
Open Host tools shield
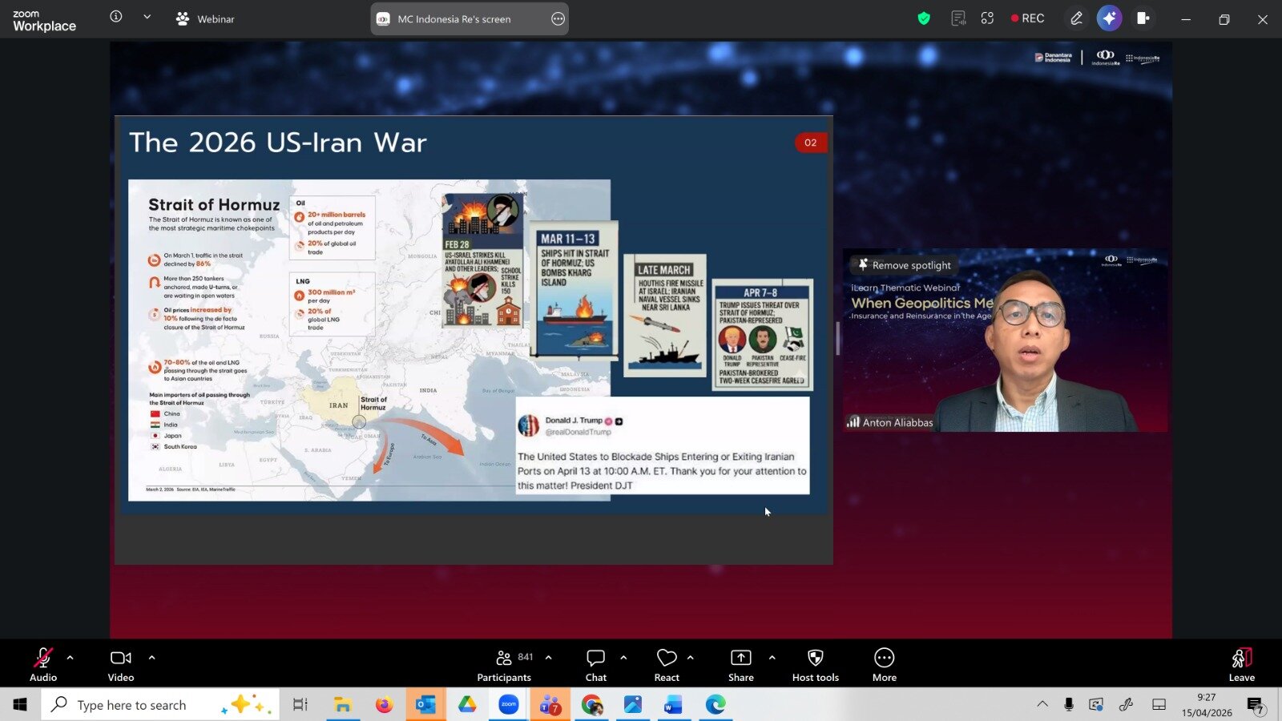click(816, 665)
